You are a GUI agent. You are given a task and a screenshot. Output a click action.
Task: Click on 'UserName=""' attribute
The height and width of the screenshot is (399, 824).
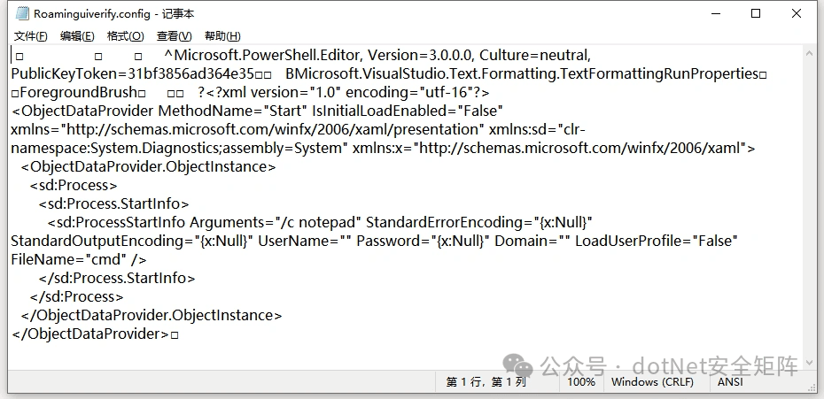(x=306, y=241)
